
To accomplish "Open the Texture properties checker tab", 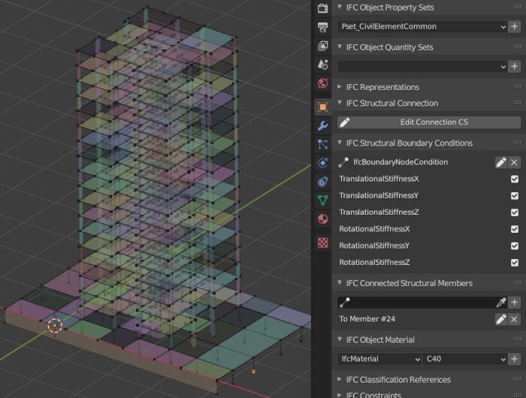I will (322, 243).
